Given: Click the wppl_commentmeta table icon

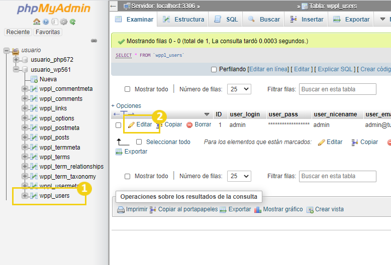Looking at the screenshot, I should [34, 89].
